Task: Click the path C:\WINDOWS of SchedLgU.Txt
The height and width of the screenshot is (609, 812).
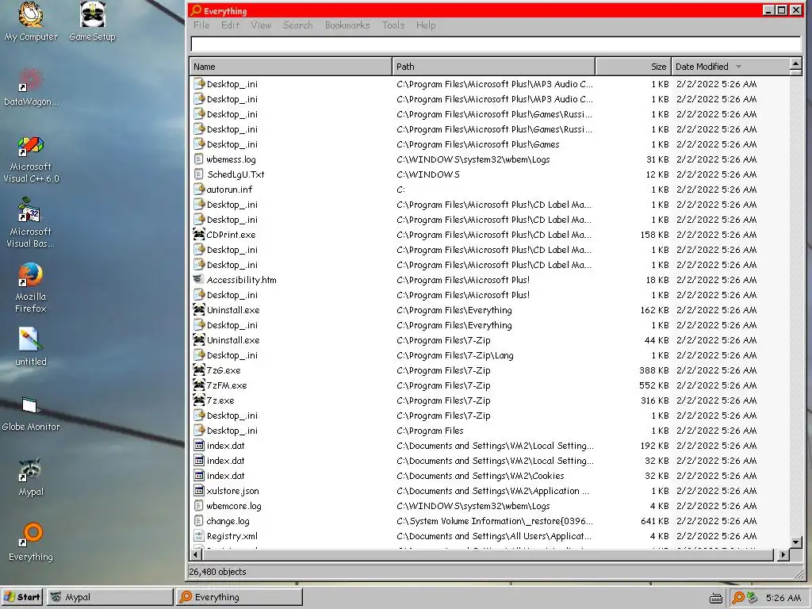Action: tap(427, 174)
